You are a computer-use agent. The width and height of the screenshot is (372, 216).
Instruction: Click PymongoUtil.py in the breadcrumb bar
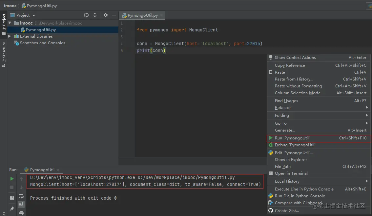click(x=39, y=6)
